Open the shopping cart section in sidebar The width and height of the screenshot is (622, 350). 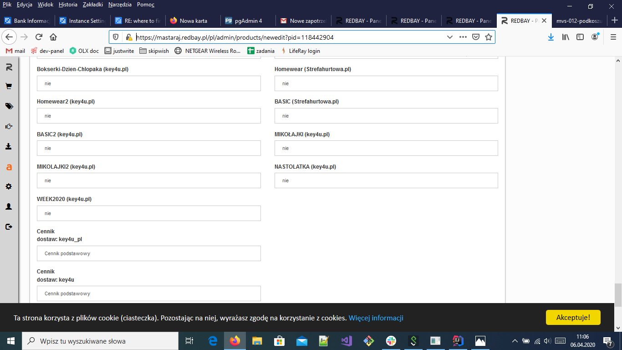point(9,86)
